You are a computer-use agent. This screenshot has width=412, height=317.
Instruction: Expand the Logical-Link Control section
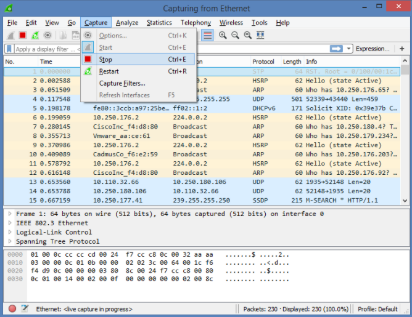pyautogui.click(x=10, y=232)
